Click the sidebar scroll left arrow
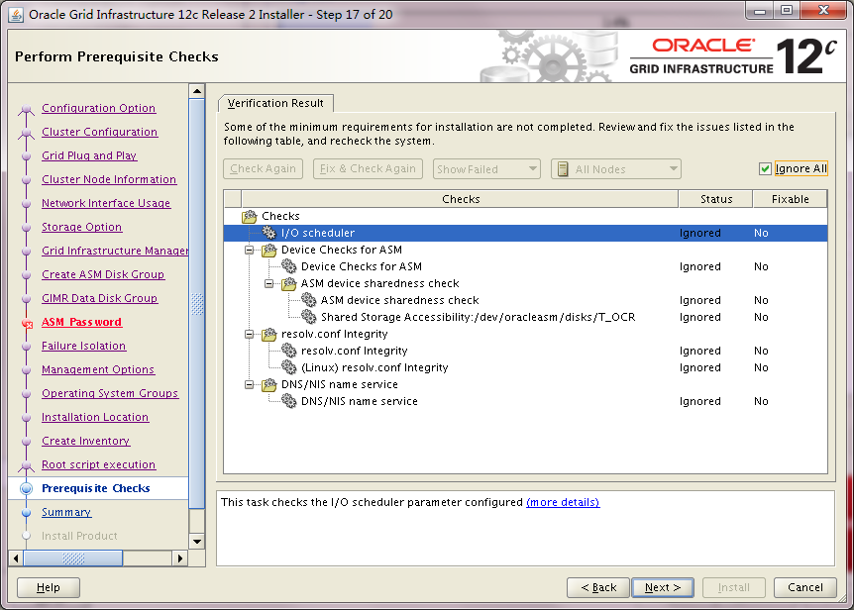Viewport: 854px width, 610px height. (16, 559)
